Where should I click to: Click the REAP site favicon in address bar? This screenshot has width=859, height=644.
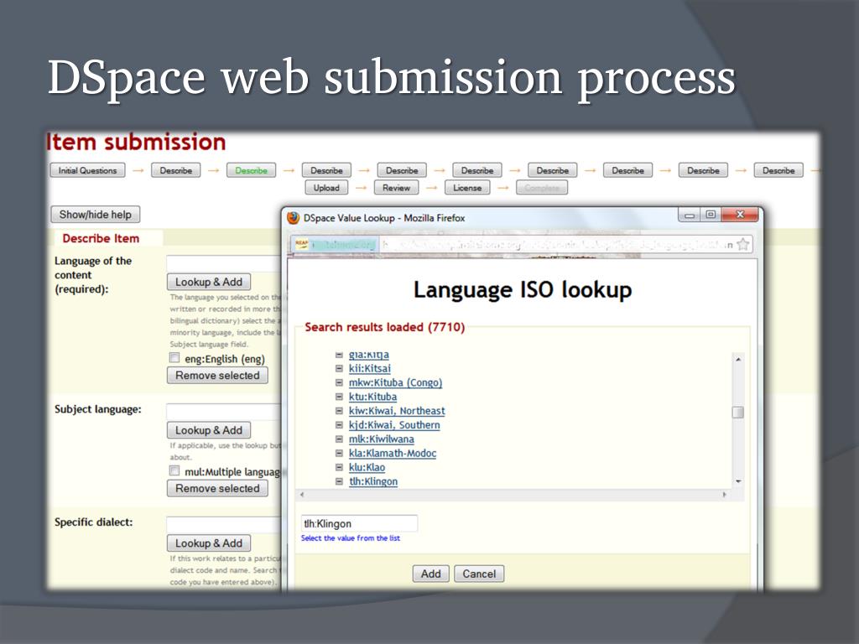click(x=301, y=244)
